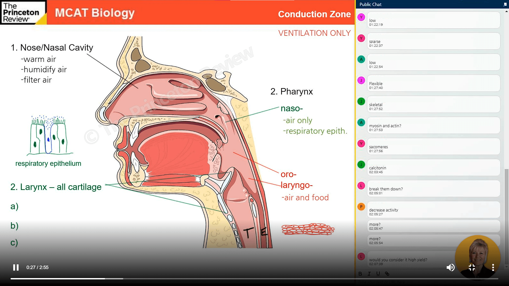
Task: Pop out the Public Chat panel
Action: pos(505,4)
